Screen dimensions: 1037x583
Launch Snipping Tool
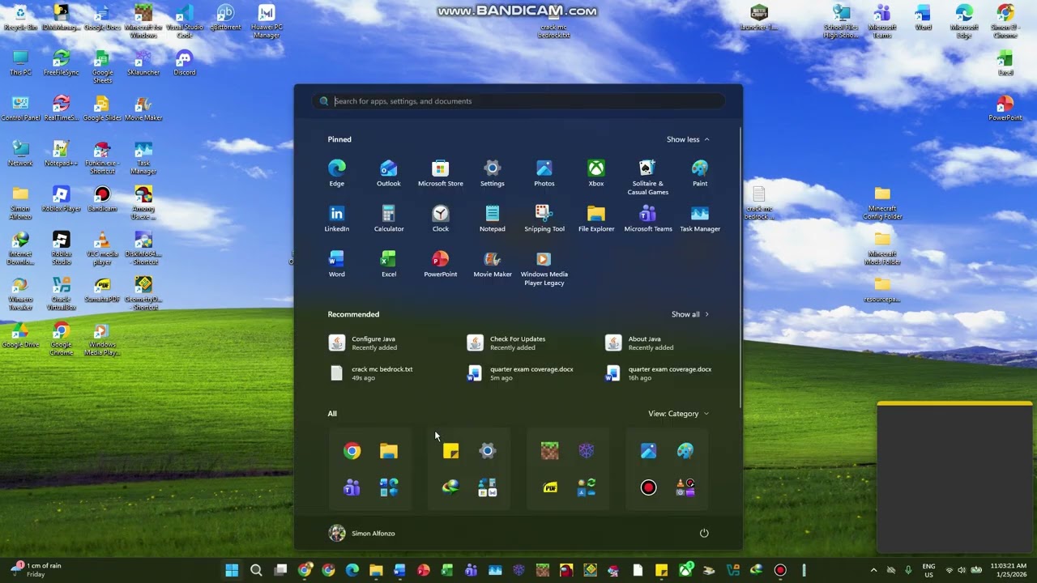[544, 219]
